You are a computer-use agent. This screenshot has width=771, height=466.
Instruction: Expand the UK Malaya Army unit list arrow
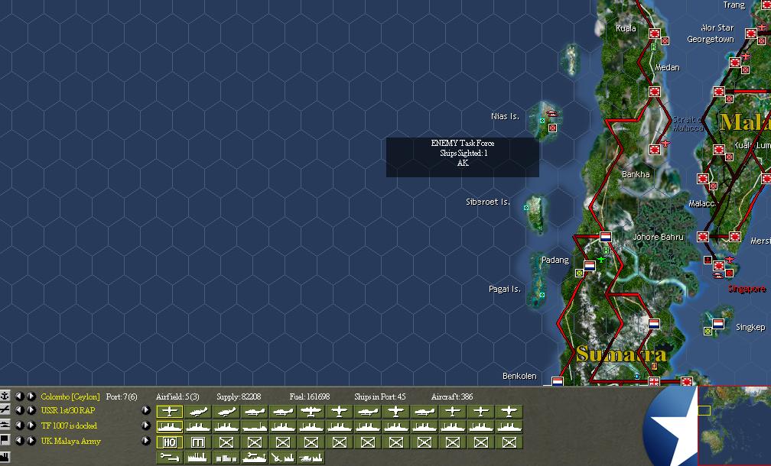145,441
